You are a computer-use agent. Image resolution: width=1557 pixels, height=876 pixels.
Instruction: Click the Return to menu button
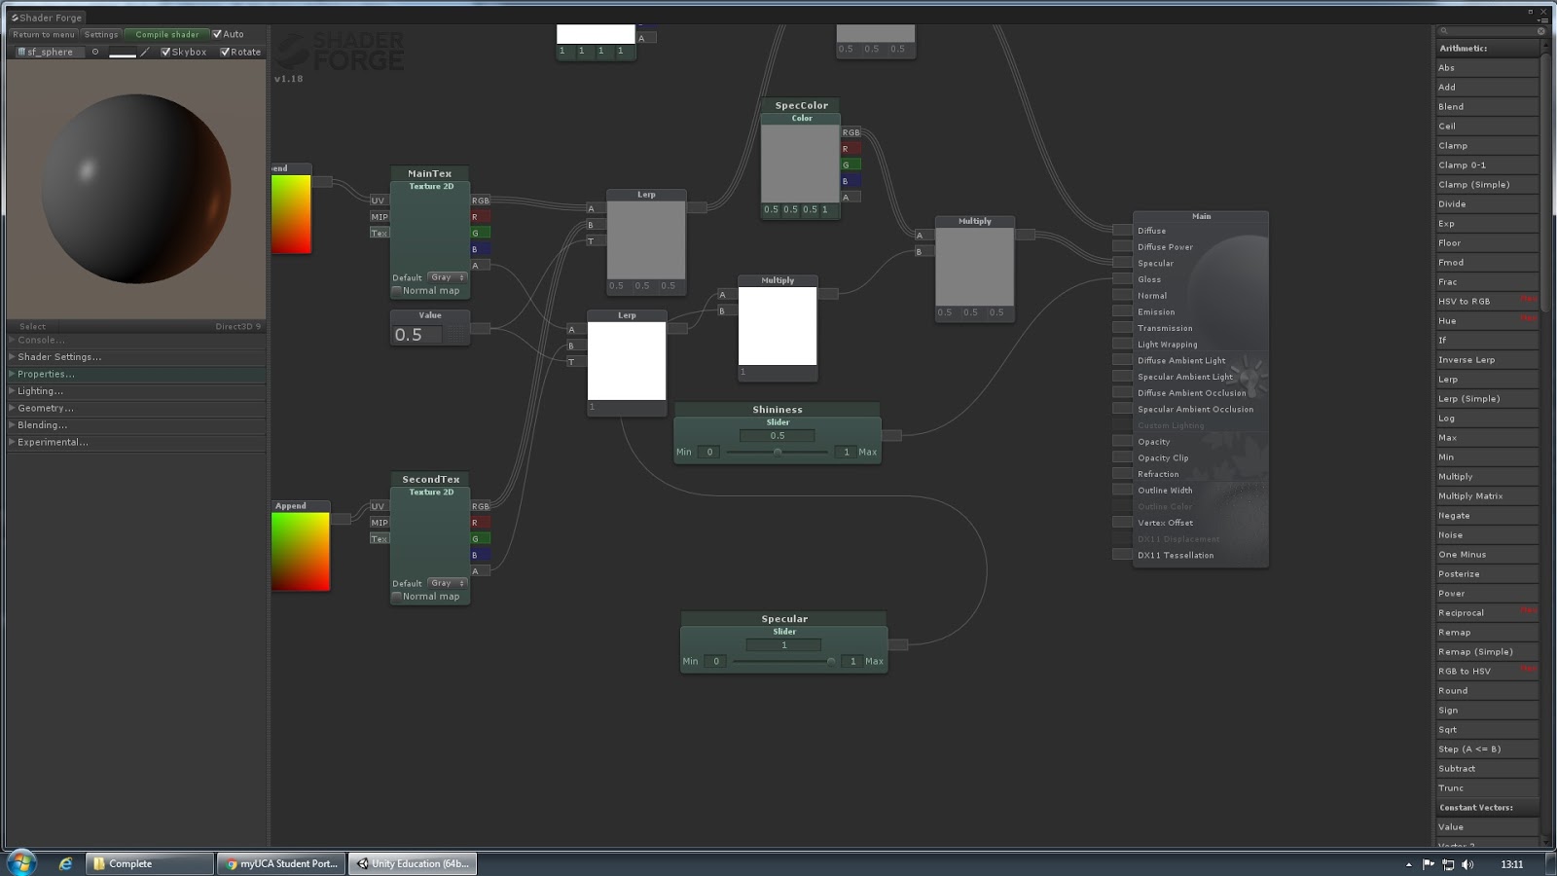point(44,34)
